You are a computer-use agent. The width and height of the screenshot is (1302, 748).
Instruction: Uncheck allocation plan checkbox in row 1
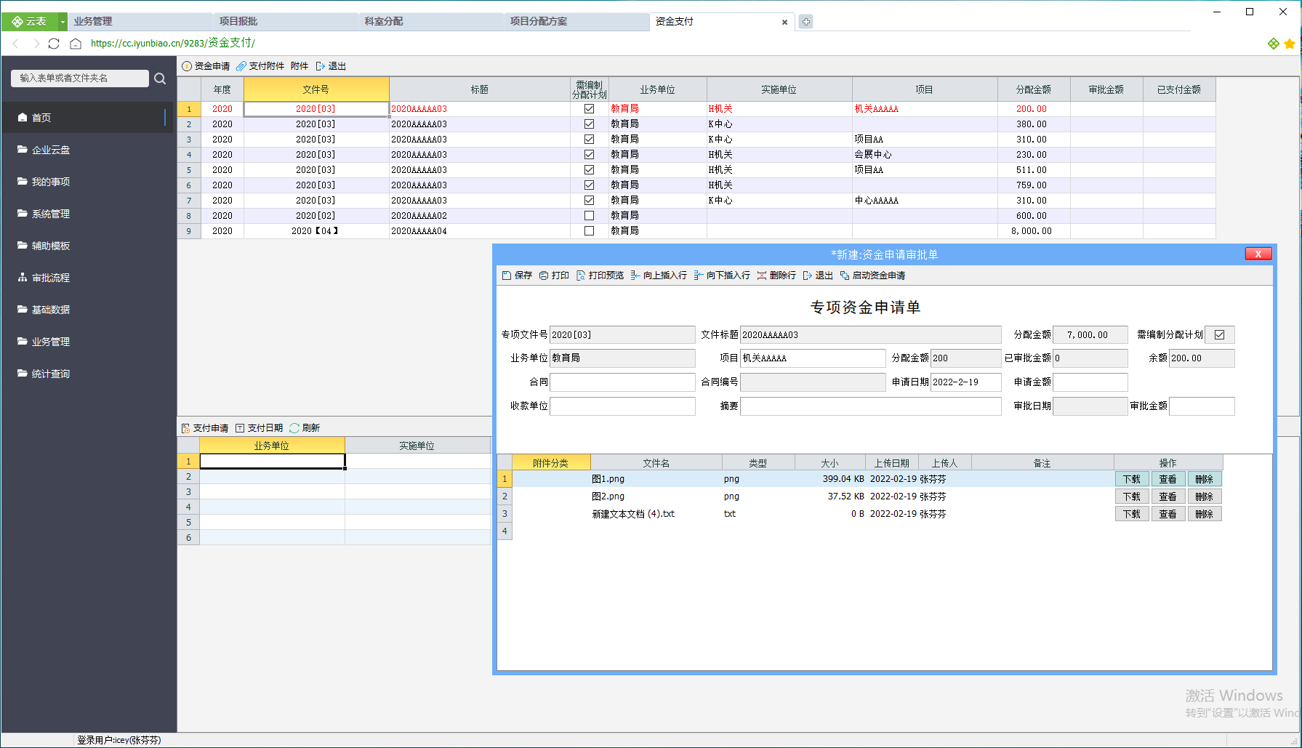click(590, 109)
